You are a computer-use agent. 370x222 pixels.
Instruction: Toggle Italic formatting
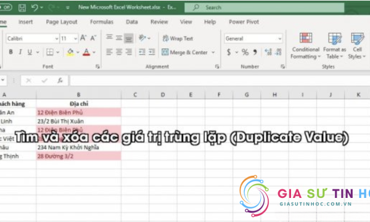[20, 52]
